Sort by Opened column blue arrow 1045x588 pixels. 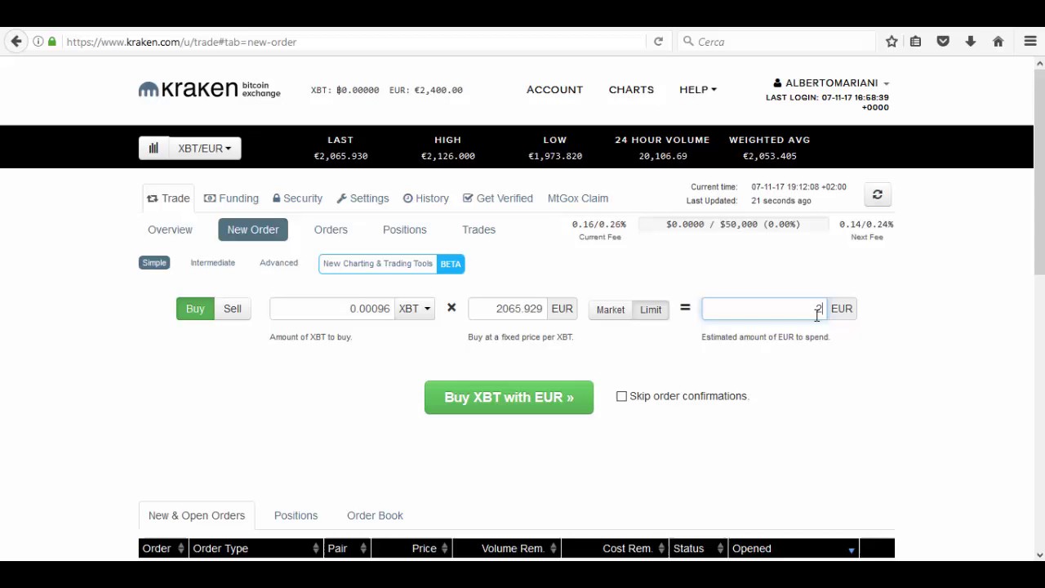pos(851,550)
